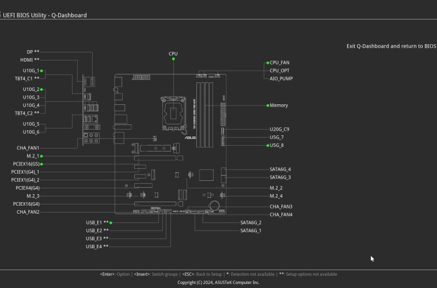Select the USB_E4 header label
The image size is (437, 288).
click(97, 247)
